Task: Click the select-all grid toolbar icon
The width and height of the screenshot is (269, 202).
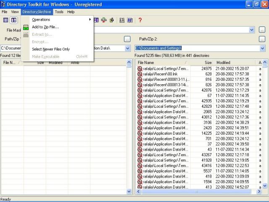Action: 130,20
